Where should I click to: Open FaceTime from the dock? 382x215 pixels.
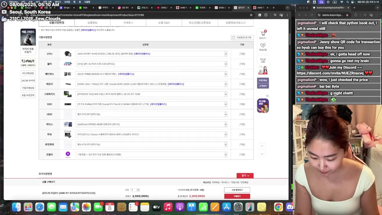pyautogui.click(x=98, y=207)
